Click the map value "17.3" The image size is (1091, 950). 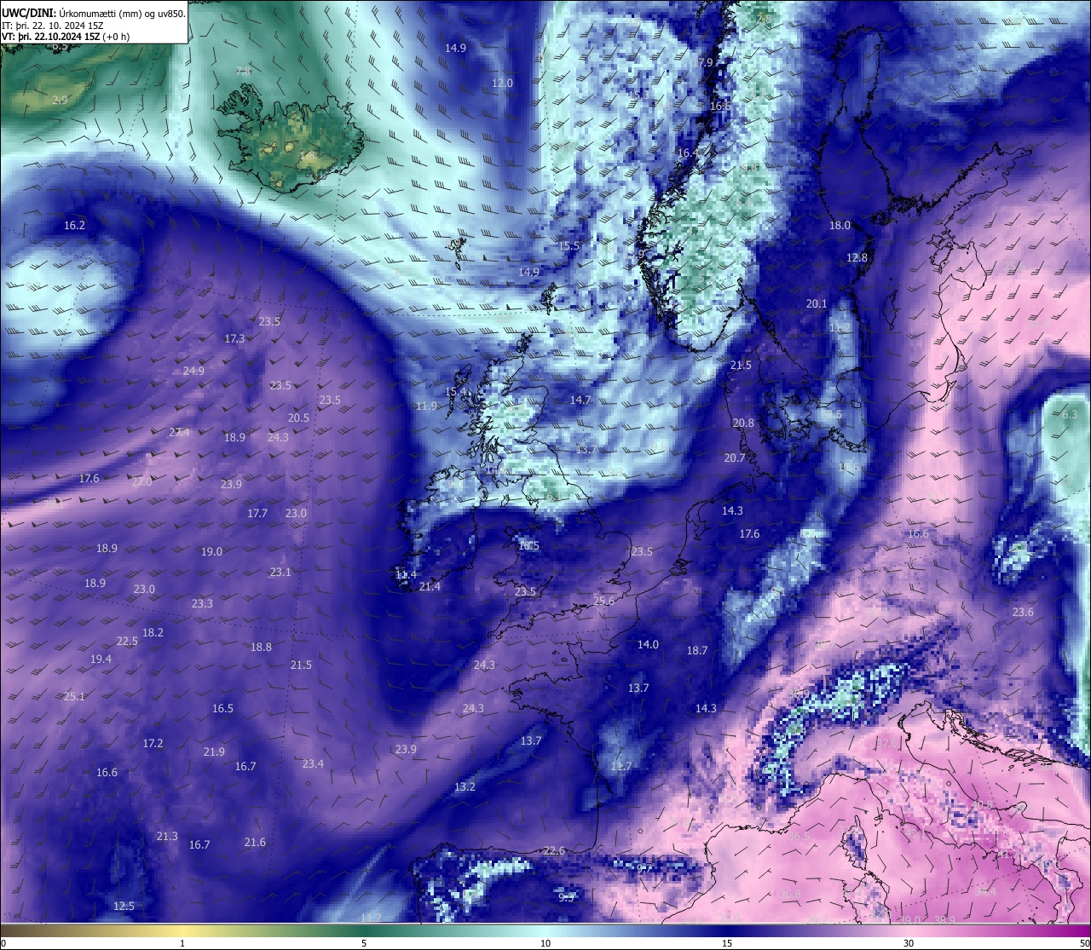coord(234,338)
